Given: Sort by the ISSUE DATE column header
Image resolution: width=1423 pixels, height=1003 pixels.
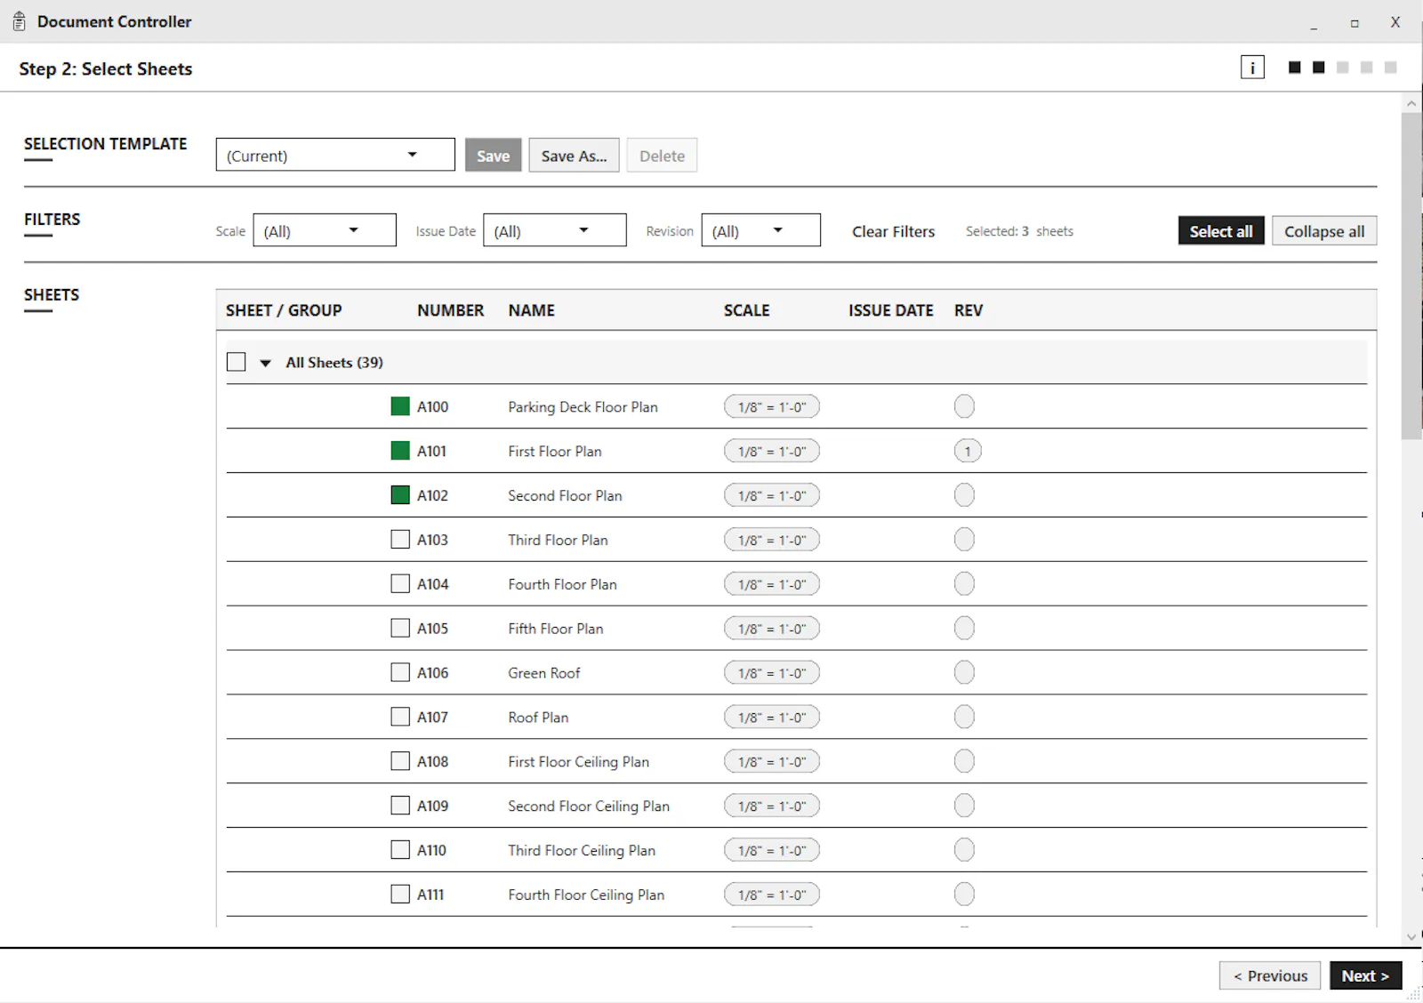Looking at the screenshot, I should coord(890,310).
